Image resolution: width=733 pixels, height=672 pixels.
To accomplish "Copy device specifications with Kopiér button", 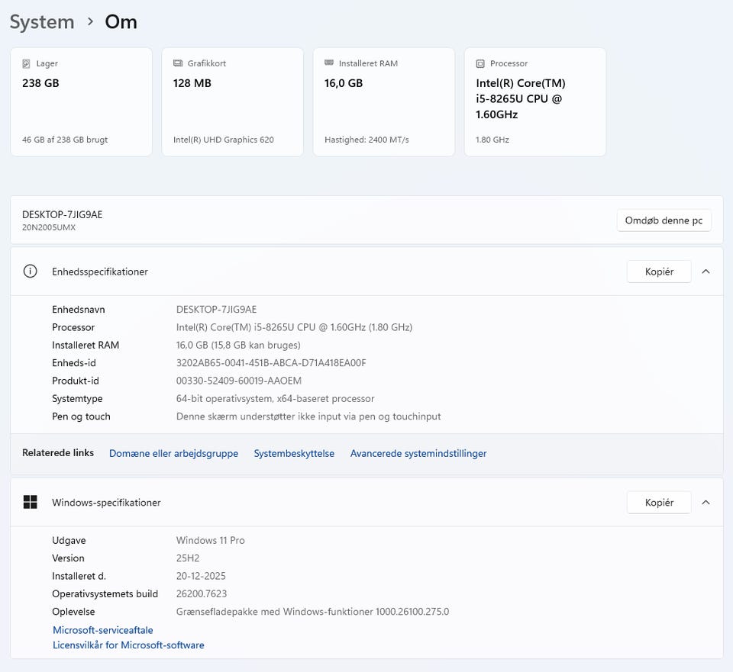I will [659, 272].
